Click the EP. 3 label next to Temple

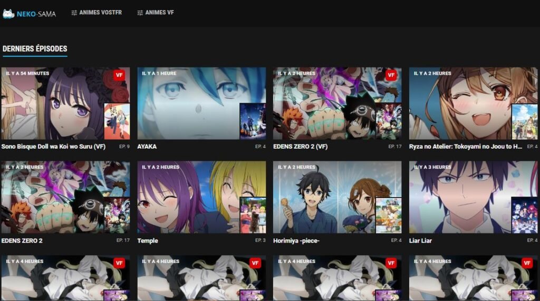pos(261,240)
